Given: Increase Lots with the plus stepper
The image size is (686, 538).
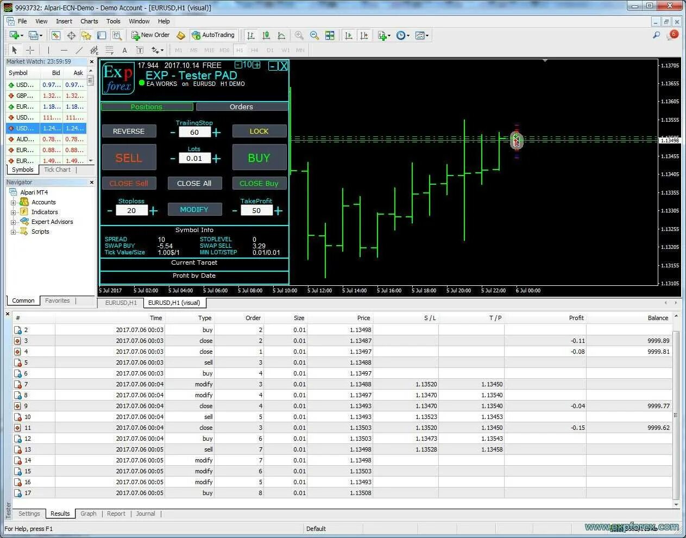Looking at the screenshot, I should (x=216, y=158).
